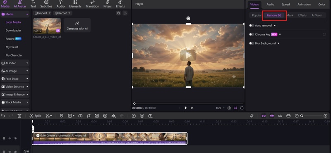Click the trash can delete icon

[19, 116]
